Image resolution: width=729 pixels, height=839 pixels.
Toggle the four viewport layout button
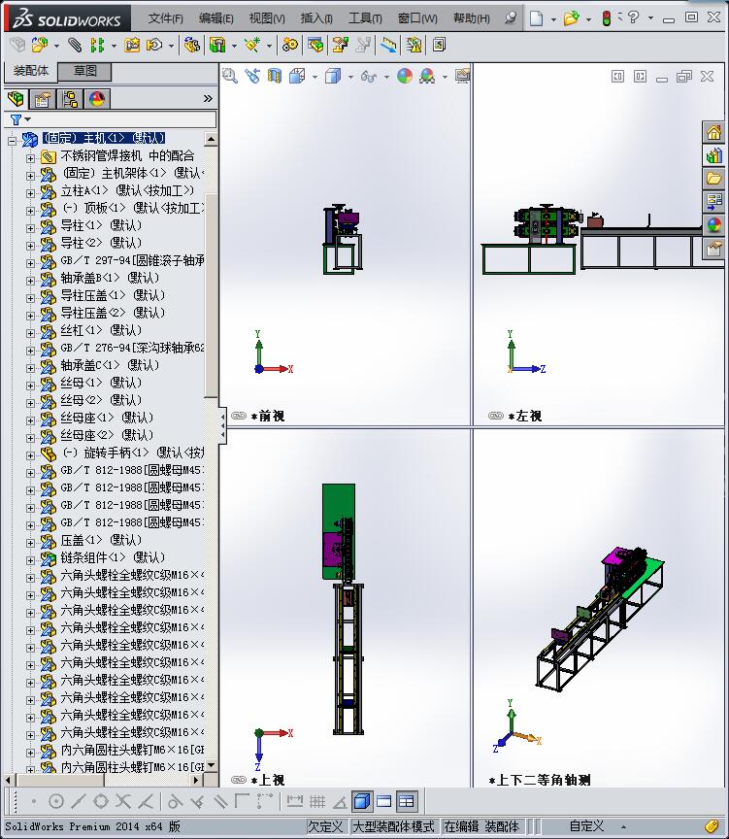[407, 801]
